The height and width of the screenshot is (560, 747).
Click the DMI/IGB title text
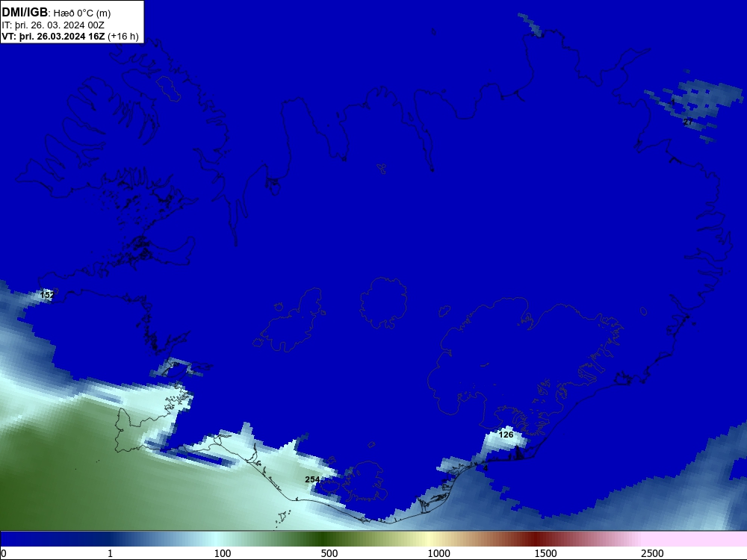(25, 13)
